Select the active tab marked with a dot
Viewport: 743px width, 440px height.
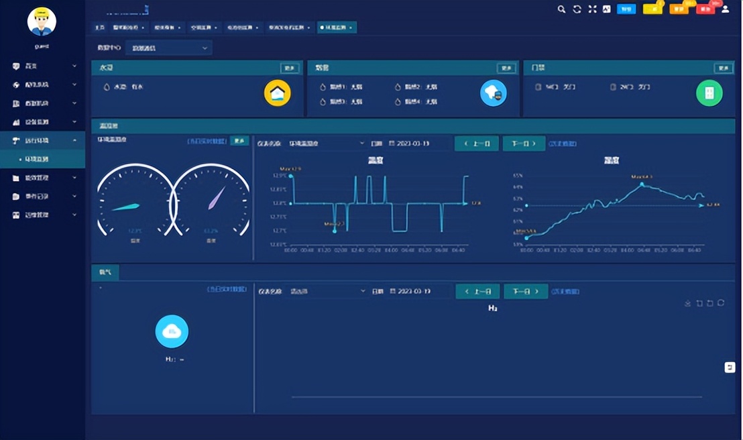click(337, 27)
